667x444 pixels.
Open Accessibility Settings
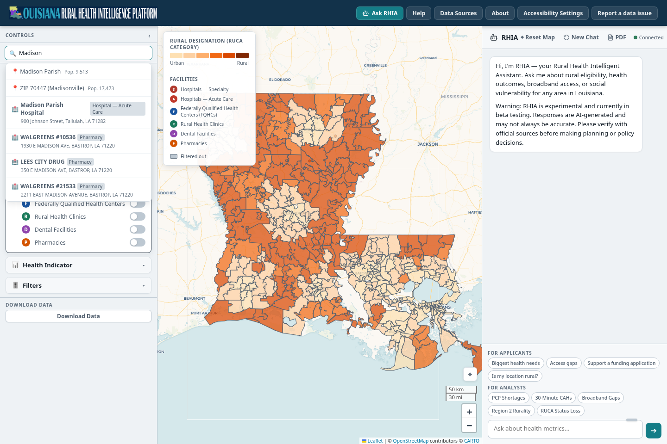(x=553, y=13)
